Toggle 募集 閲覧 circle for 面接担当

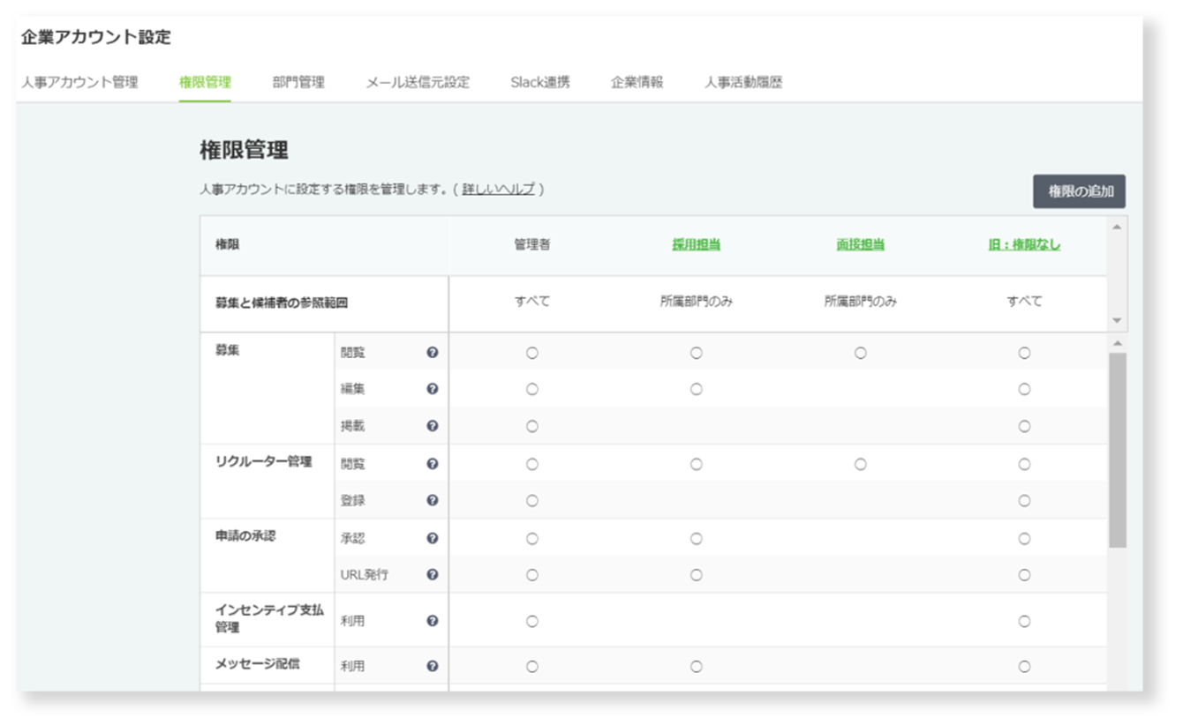861,353
